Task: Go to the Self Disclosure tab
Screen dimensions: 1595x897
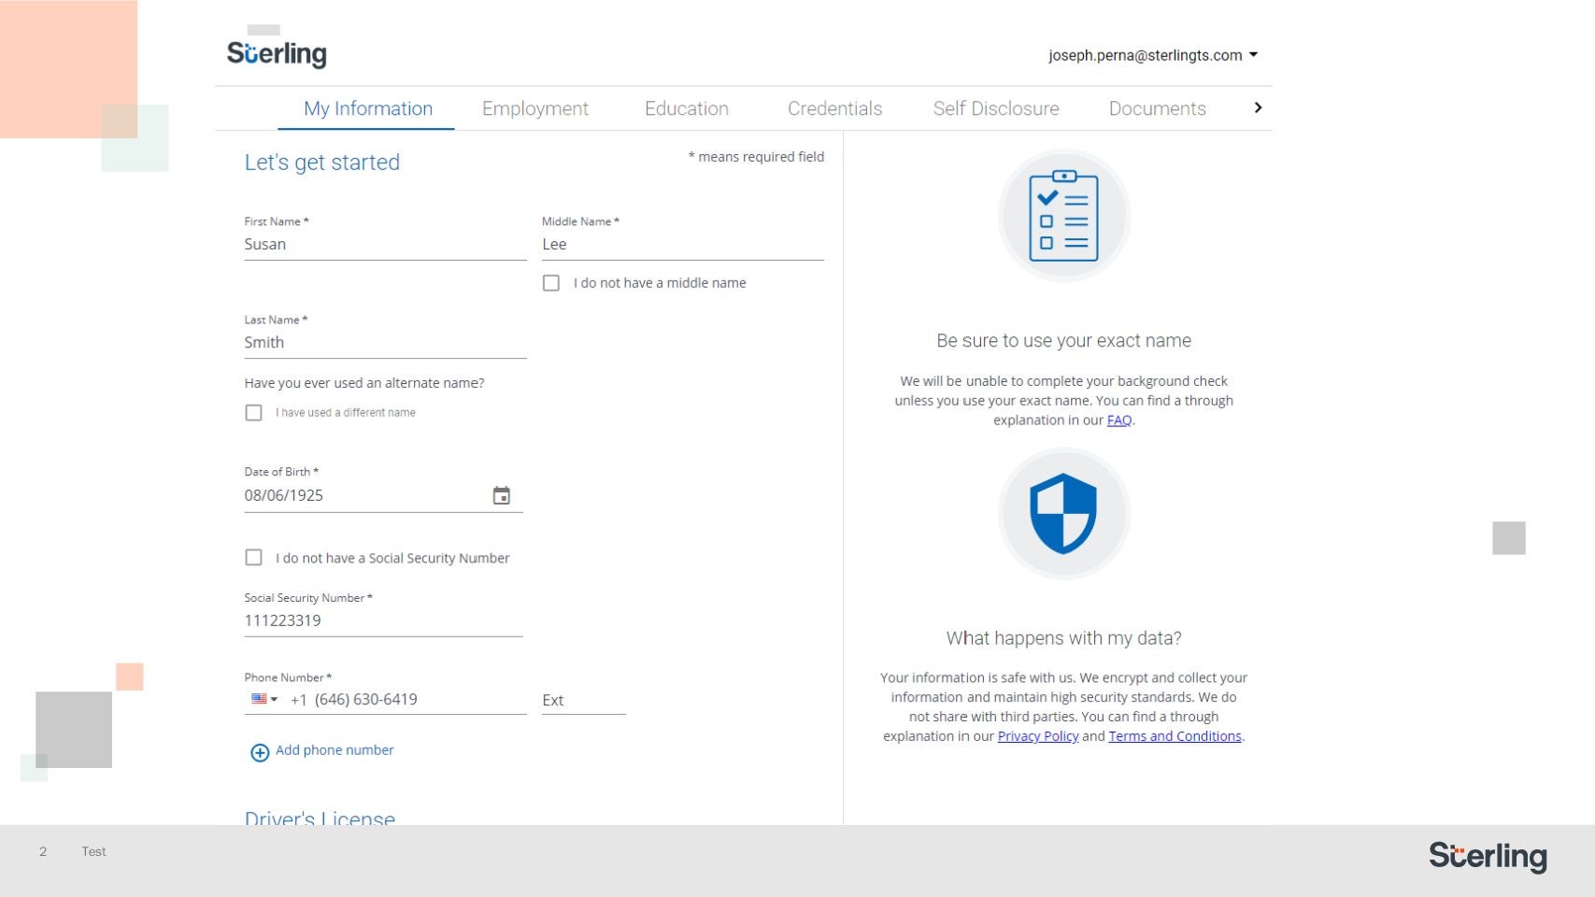Action: (x=996, y=108)
